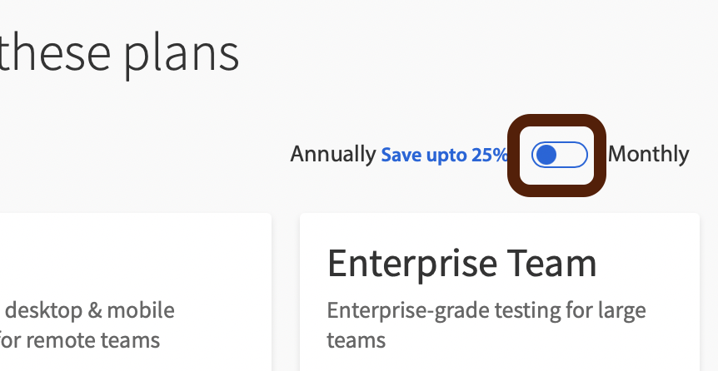This screenshot has height=371, width=718.
Task: Click the word "Save" in the blue discount text
Action: pyautogui.click(x=398, y=155)
